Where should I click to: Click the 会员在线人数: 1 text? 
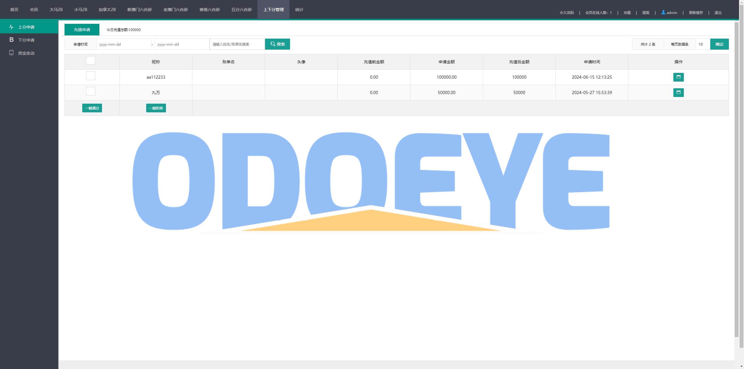(599, 12)
